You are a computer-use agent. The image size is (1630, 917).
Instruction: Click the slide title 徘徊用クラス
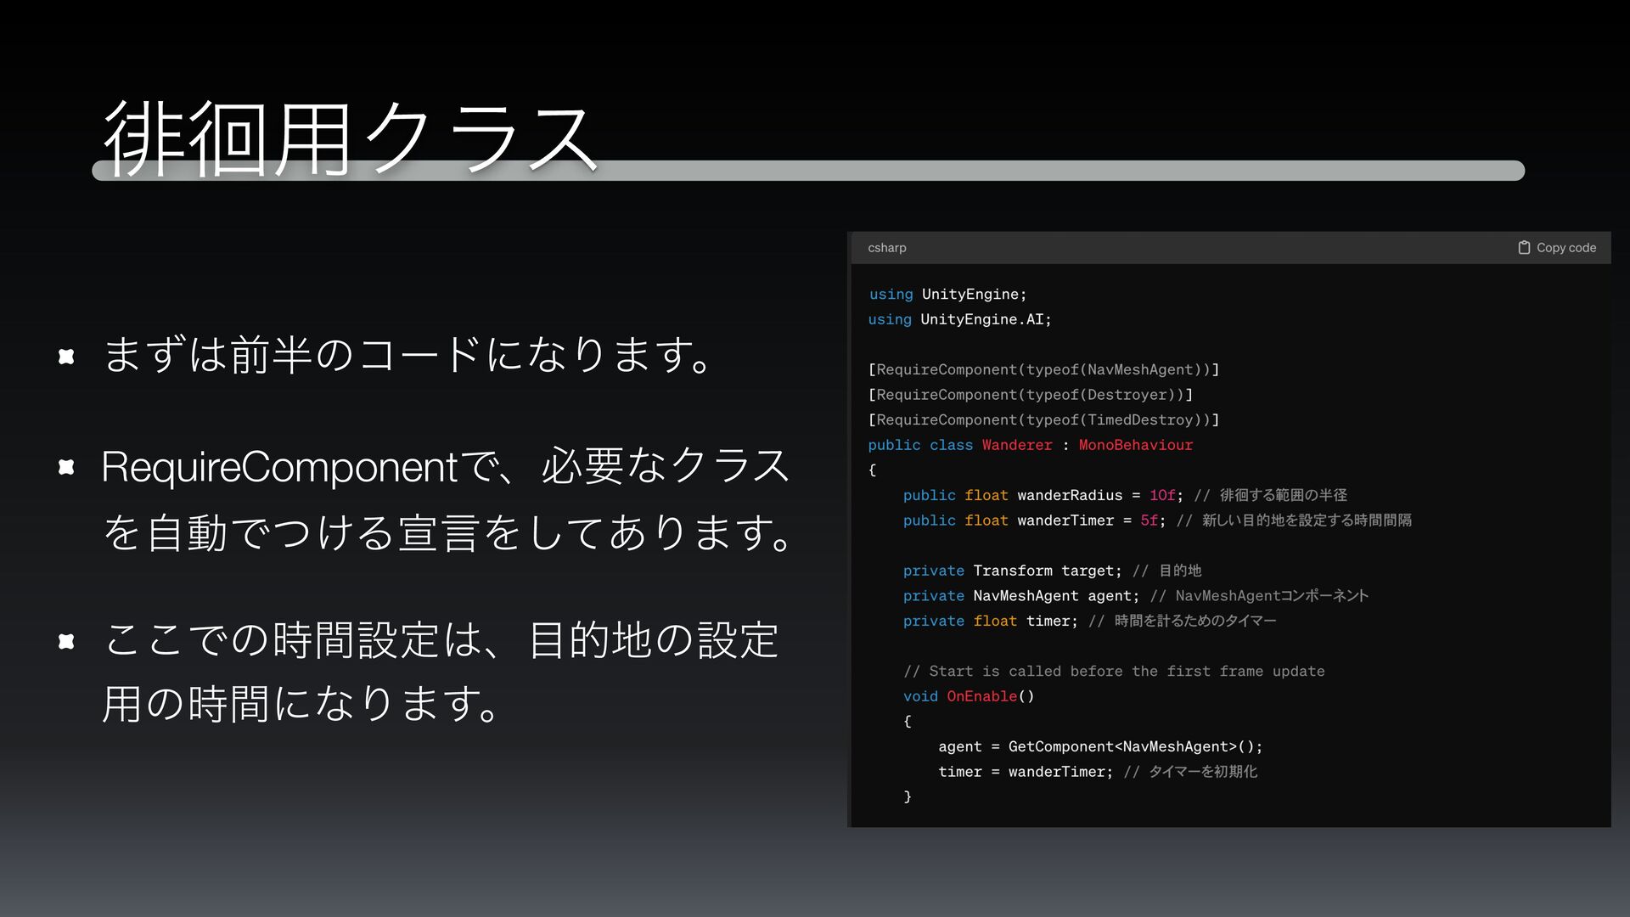(350, 136)
